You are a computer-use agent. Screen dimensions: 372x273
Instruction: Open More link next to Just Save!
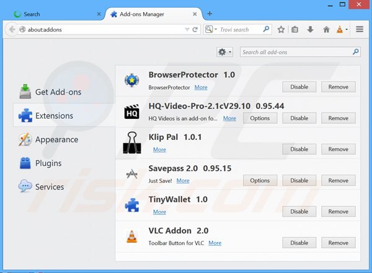pyautogui.click(x=183, y=181)
